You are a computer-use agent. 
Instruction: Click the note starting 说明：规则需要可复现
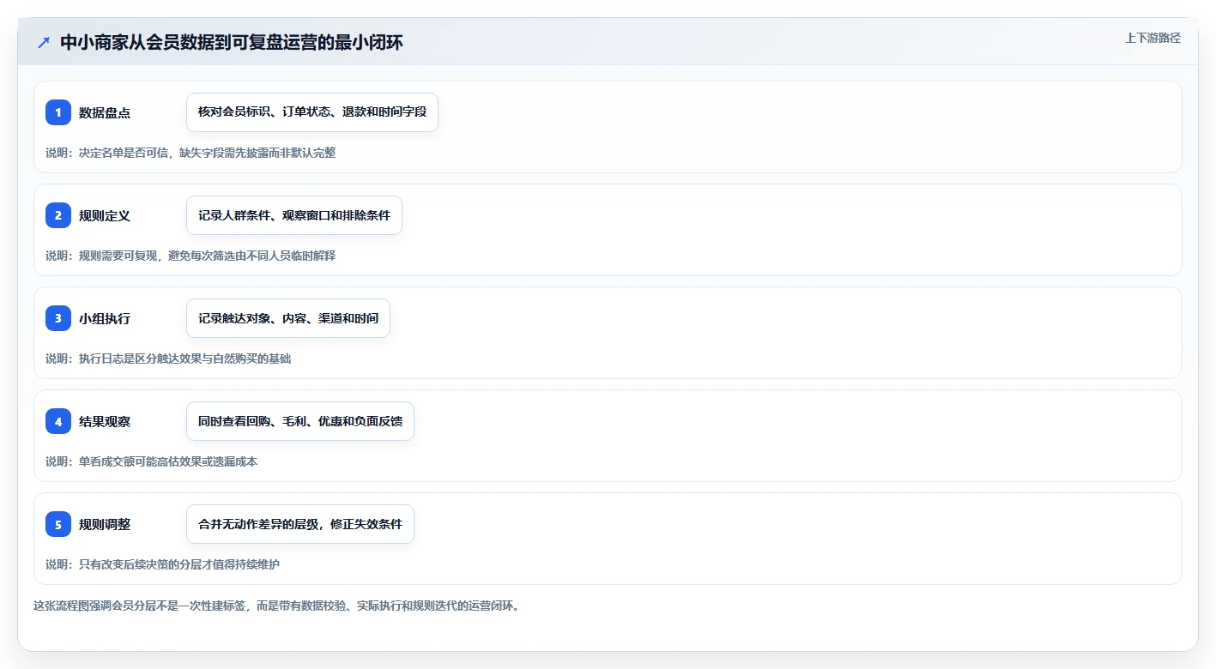coord(191,256)
